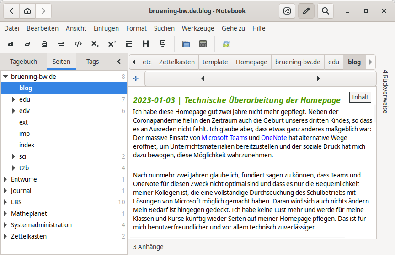Open the calculator tool icon

(203, 44)
